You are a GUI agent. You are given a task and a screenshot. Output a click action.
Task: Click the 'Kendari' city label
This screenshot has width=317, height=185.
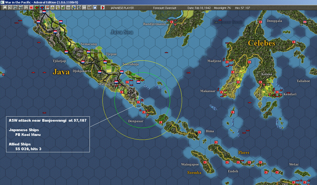pos(290,94)
